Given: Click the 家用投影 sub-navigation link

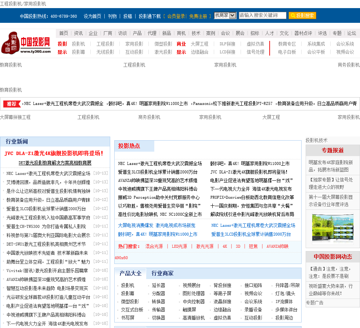Looking at the screenshot, I should 134,44.
